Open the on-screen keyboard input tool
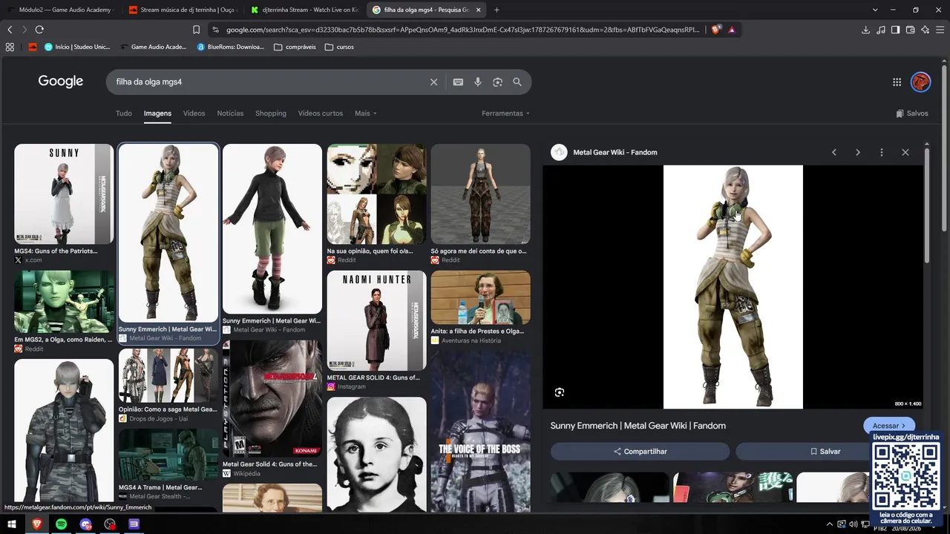This screenshot has width=950, height=534. pyautogui.click(x=458, y=82)
